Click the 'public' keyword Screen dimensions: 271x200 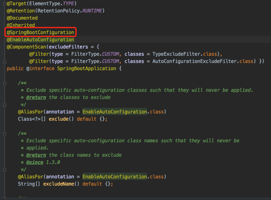[x=15, y=69]
